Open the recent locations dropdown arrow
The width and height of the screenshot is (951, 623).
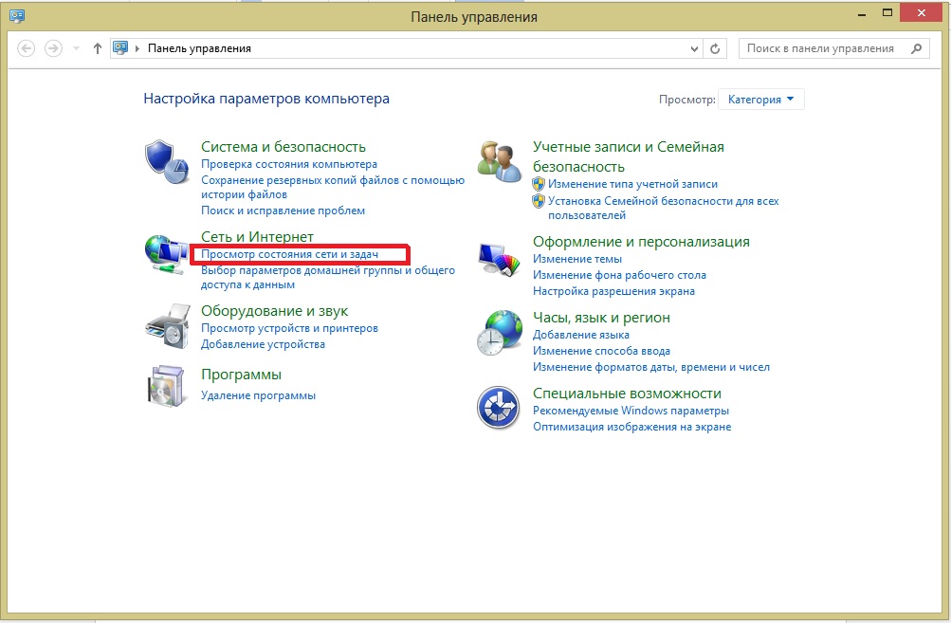(76, 48)
